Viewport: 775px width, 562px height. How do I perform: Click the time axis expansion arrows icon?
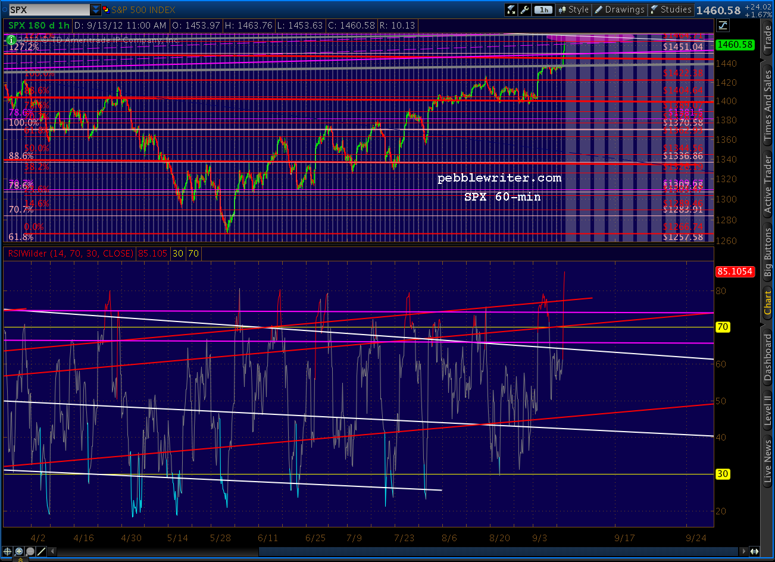tap(755, 552)
